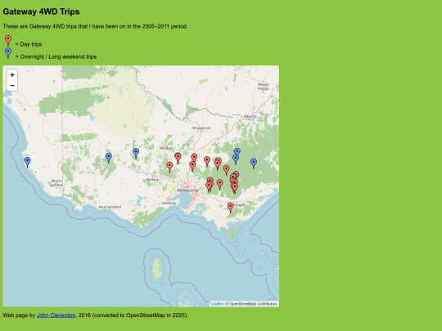Open the Leaflet attribution link
The image size is (442, 331).
click(x=216, y=304)
